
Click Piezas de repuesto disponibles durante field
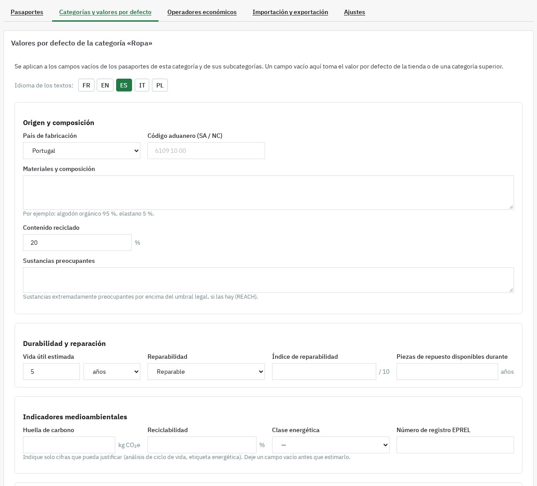447,372
